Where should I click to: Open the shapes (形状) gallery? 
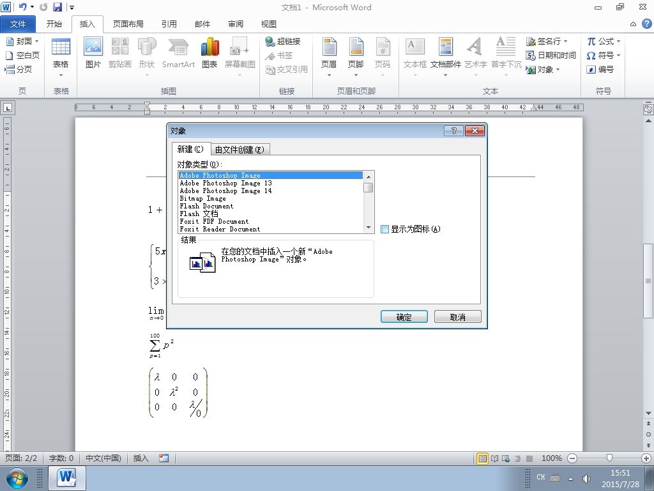(147, 57)
